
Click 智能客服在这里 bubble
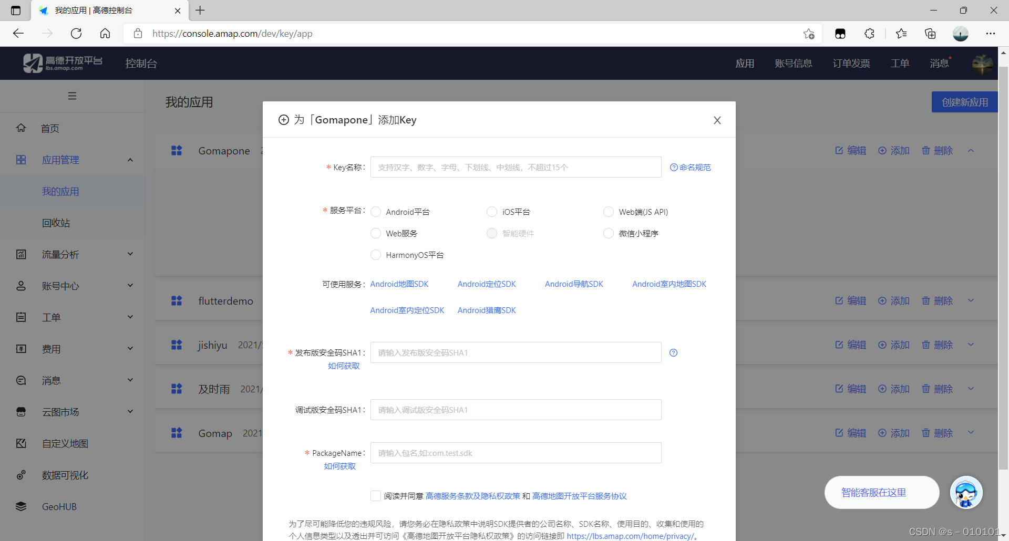coord(882,493)
